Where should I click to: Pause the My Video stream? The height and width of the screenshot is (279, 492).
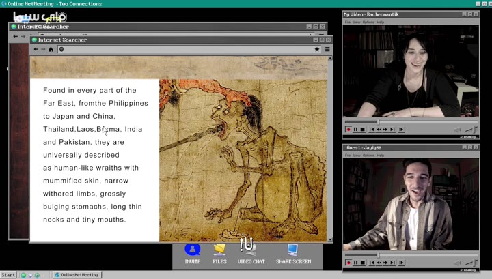[x=355, y=130]
